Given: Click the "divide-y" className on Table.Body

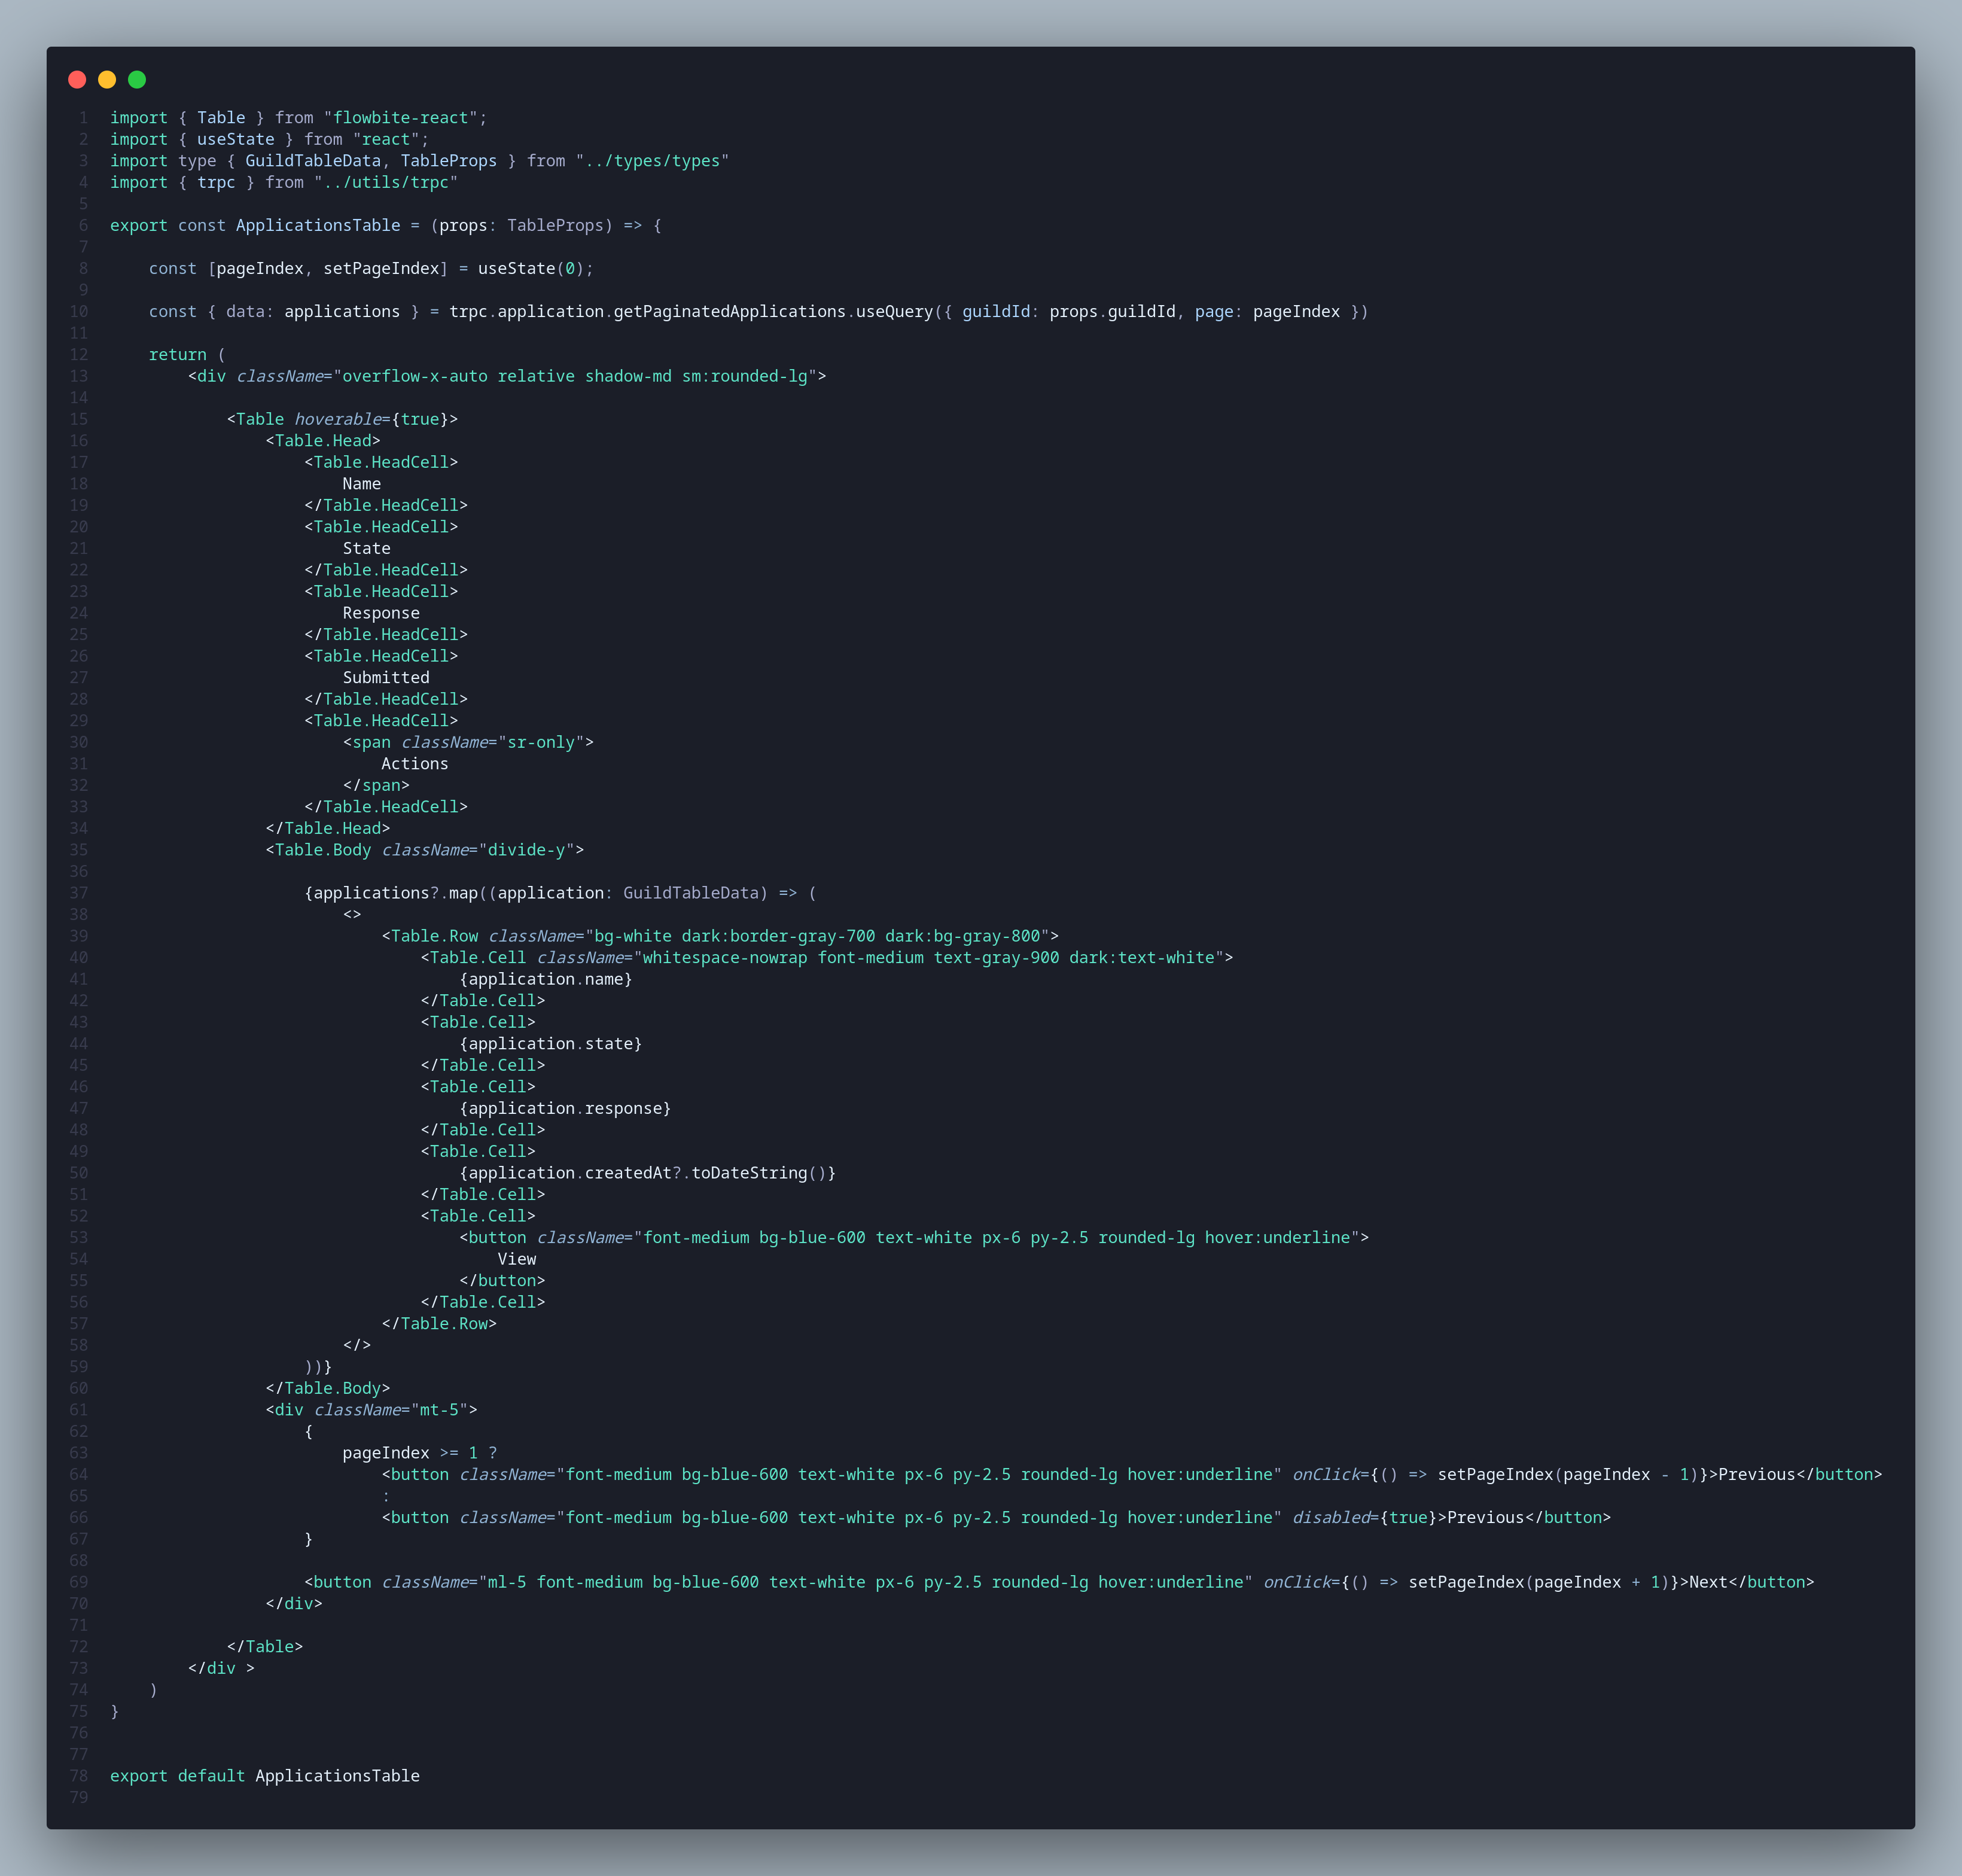Looking at the screenshot, I should (526, 850).
